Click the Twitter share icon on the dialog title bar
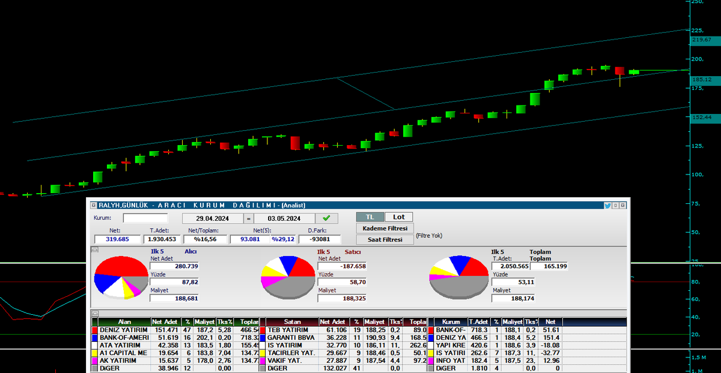 (x=607, y=205)
